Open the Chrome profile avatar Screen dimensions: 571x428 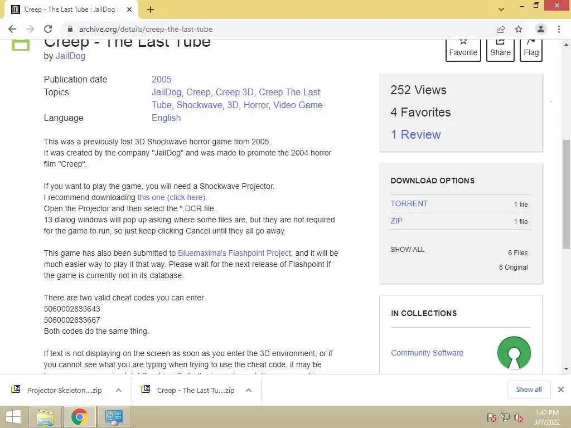pyautogui.click(x=541, y=29)
